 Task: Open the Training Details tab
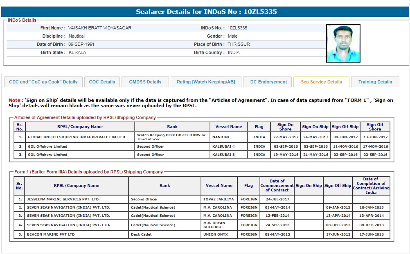click(375, 82)
